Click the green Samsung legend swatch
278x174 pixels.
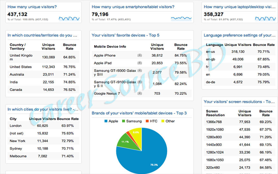pos(123,121)
